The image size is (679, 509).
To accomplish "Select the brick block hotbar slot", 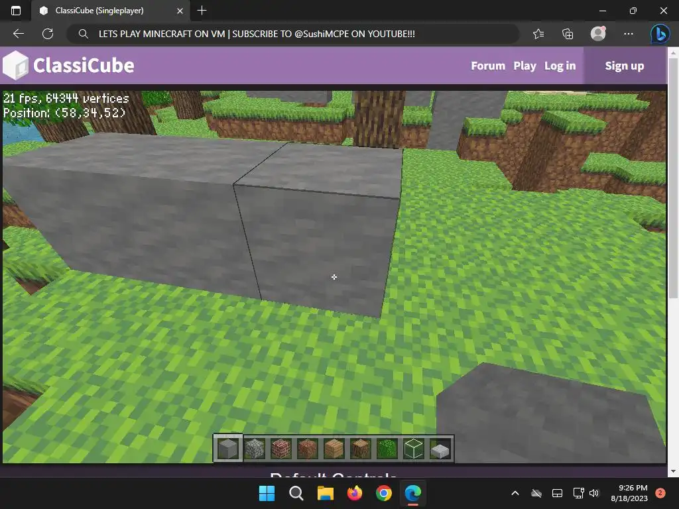I will 281,449.
